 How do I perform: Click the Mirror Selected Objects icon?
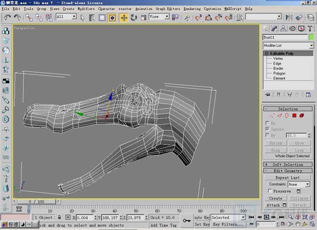click(289, 18)
